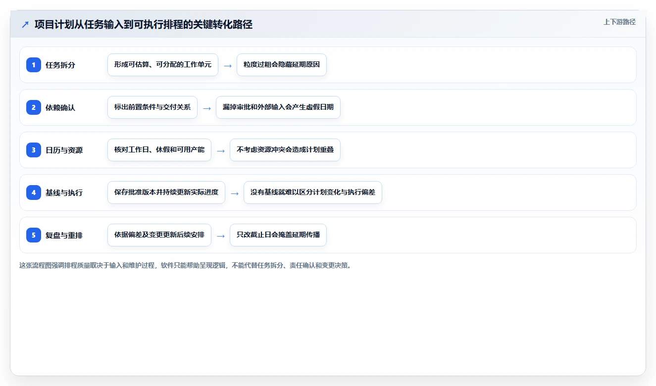Click the 日历与资源 step label
The width and height of the screenshot is (656, 386).
(x=64, y=150)
